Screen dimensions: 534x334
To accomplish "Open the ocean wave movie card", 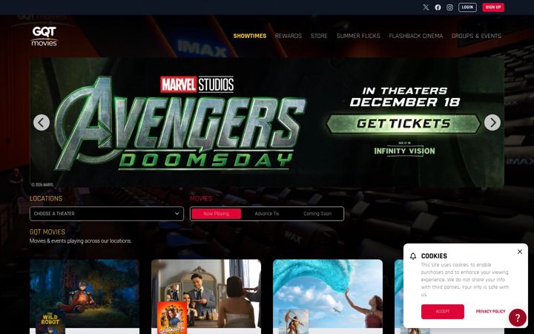I will (x=328, y=296).
